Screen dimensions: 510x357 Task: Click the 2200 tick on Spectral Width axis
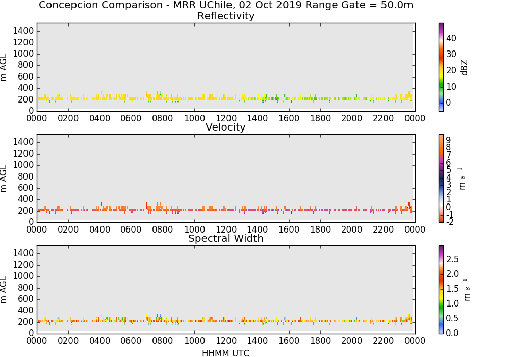pos(384,341)
